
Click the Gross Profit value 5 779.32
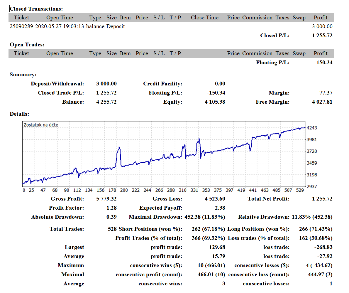pos(106,199)
